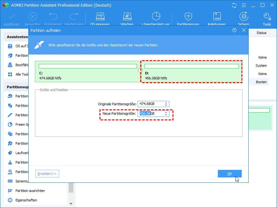Viewport: 277px width, 208px height.
Task: Click the OS auf SSD sidebar icon
Action: (x=10, y=46)
